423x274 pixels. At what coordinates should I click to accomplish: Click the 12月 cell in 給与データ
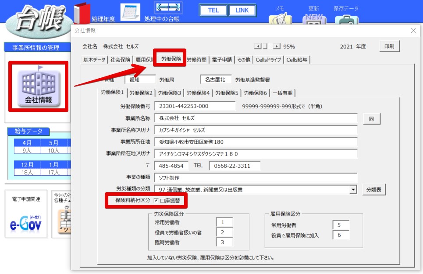pos(27,165)
